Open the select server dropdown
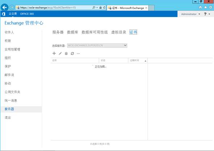 pos(97,45)
